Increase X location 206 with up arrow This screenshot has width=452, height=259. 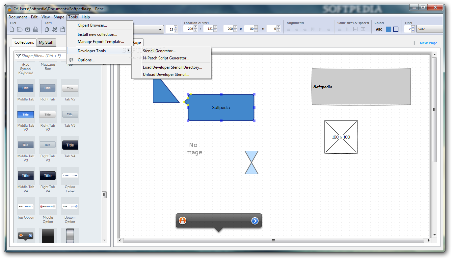(x=195, y=27)
